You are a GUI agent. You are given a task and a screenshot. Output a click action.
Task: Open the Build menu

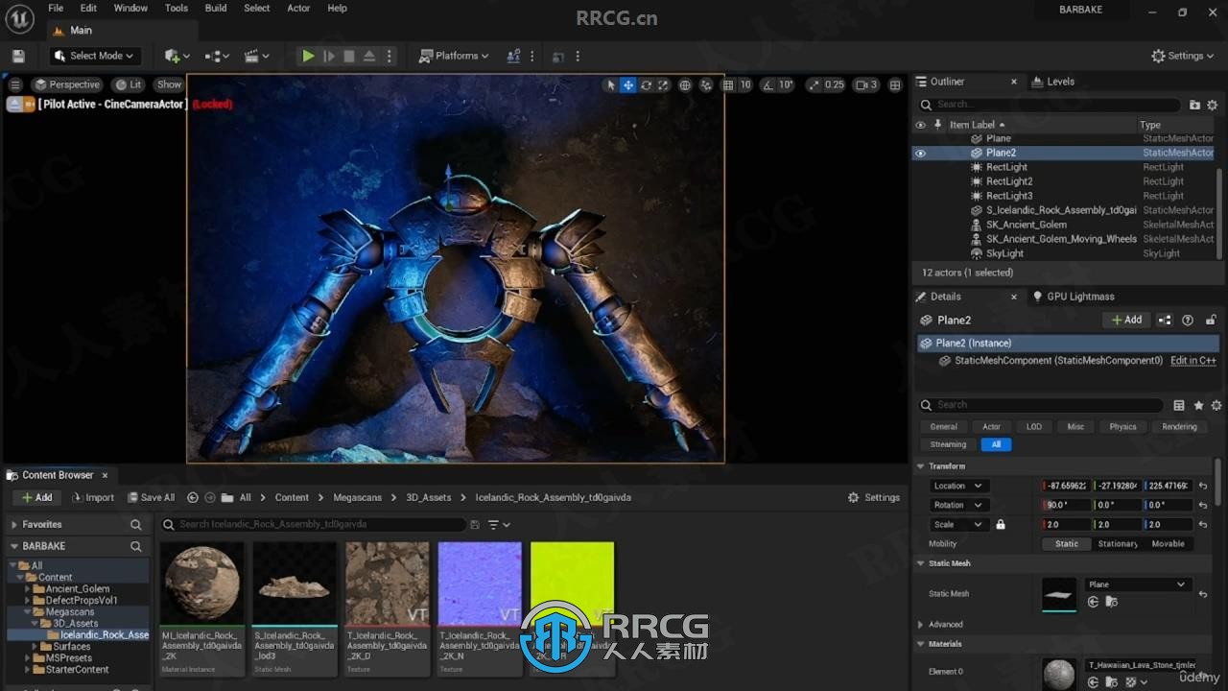[216, 8]
